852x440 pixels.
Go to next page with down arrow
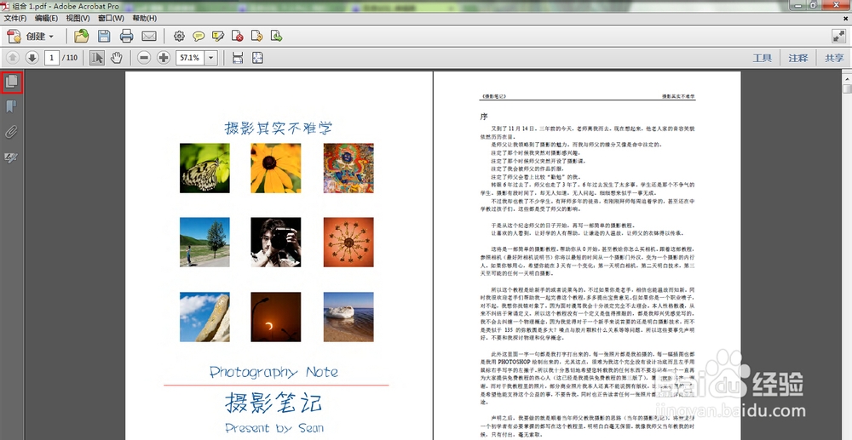point(32,58)
